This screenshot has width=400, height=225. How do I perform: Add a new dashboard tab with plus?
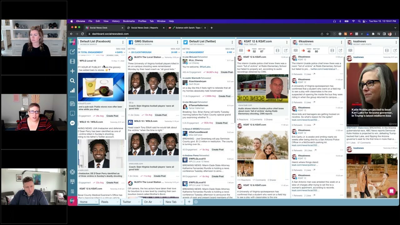[x=189, y=202]
